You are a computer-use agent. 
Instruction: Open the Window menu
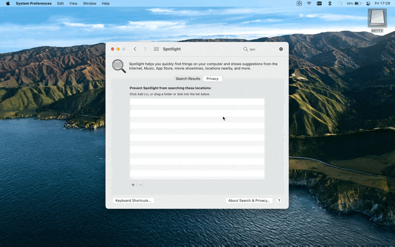pos(89,3)
